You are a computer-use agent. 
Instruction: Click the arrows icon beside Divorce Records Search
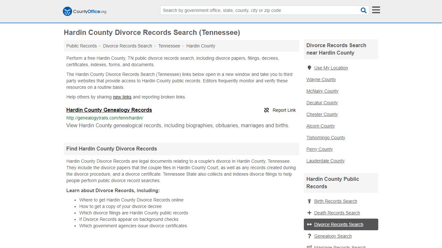[309, 224]
